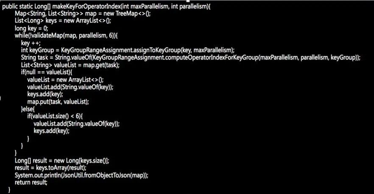The height and width of the screenshot is (194, 374).
Task: Click the 'long key = 0;' line
Action: pyautogui.click(x=31, y=28)
